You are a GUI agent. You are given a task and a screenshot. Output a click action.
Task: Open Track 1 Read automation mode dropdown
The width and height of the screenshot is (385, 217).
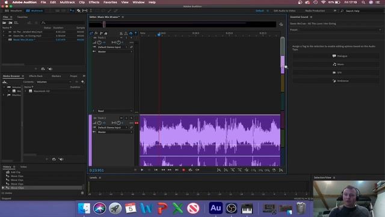115,111
